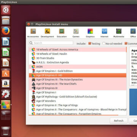Select 18 Wheels of Steel: Across America
This screenshot has height=137, width=137.
[78, 49]
